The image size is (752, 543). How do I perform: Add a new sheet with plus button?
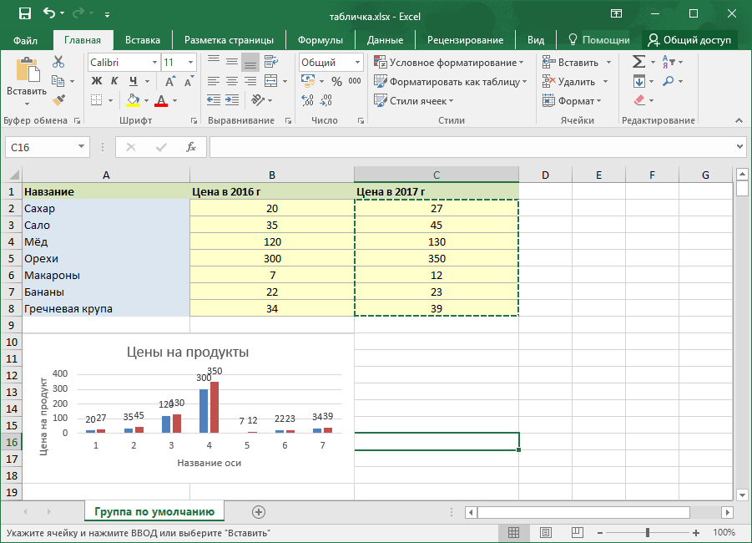coord(259,512)
